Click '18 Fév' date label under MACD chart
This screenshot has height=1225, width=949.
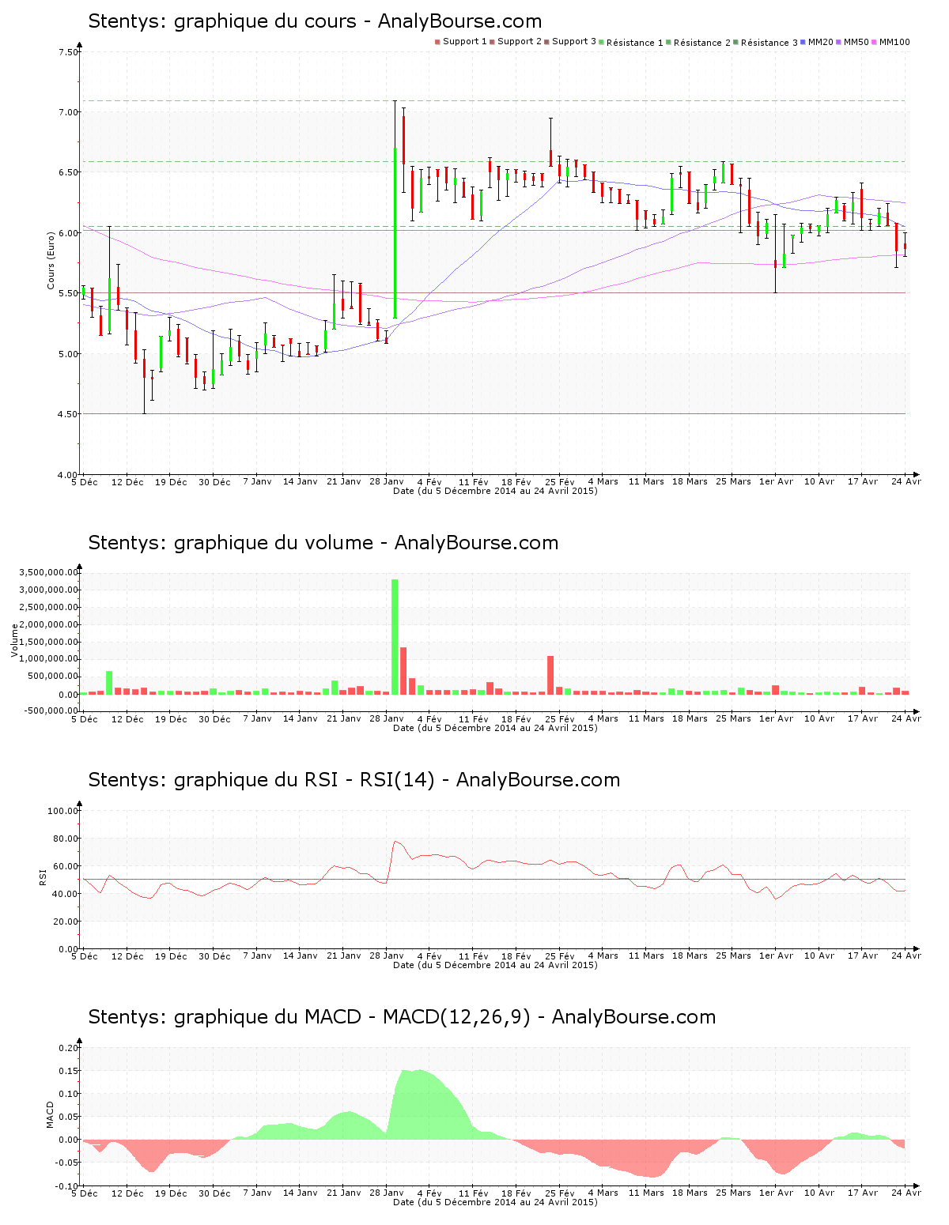(516, 1193)
